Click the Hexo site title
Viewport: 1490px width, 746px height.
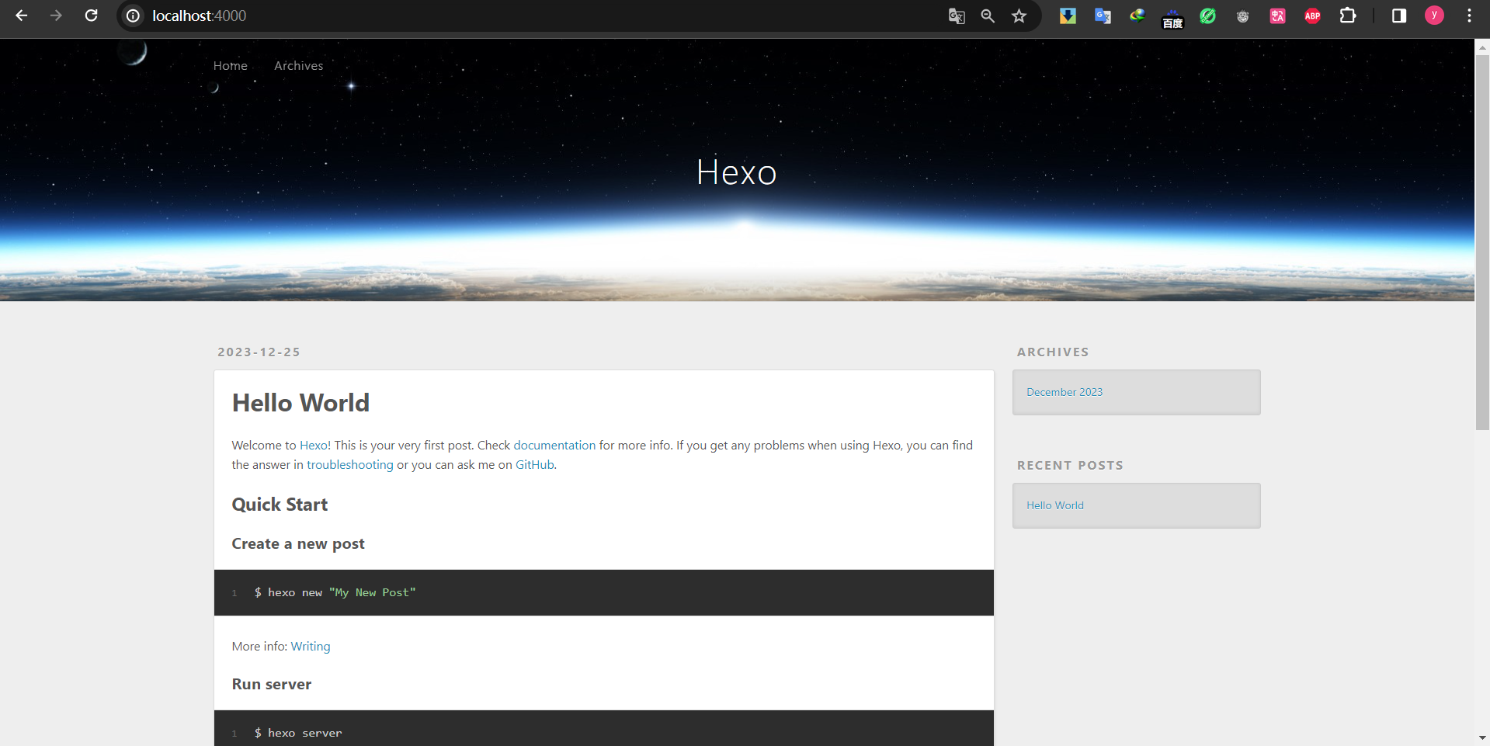736,172
